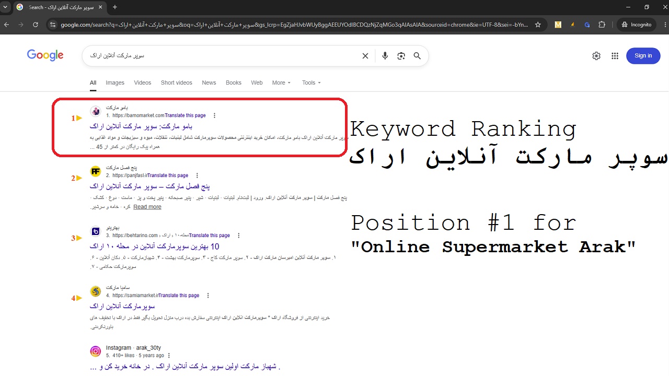Translate the bamomarket.com result page
Viewport: 669px width, 376px height.
(186, 115)
